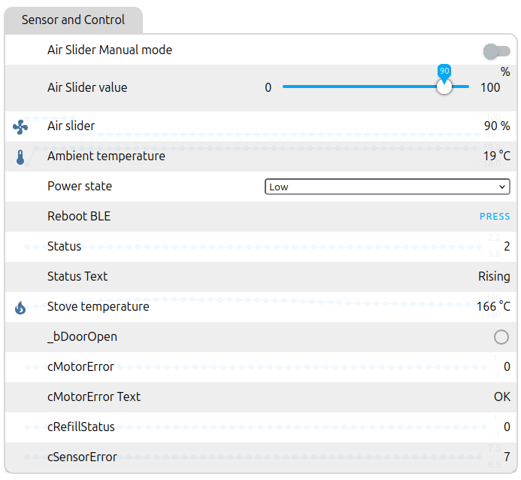Click the thermometer icon for Ambient temperature
The width and height of the screenshot is (521, 480).
pyautogui.click(x=20, y=157)
